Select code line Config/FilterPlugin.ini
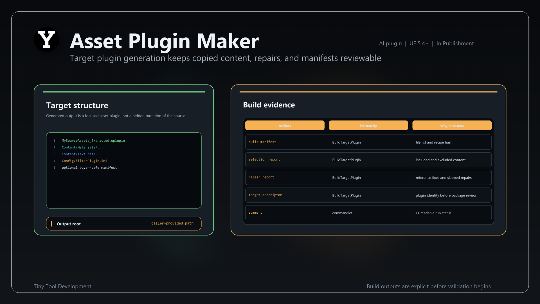 click(x=84, y=161)
